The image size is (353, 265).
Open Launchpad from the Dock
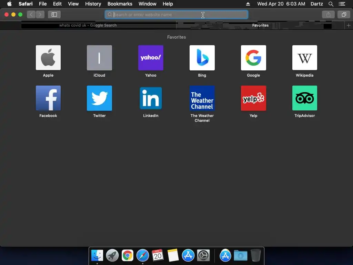click(x=112, y=256)
